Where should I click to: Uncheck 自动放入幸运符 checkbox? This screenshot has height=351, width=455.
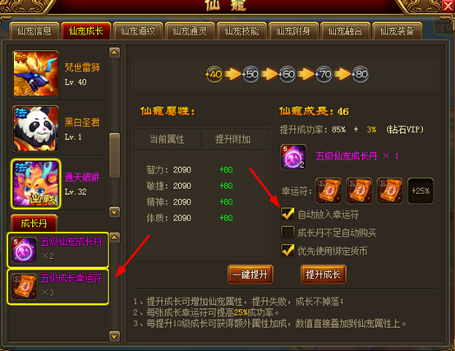[x=287, y=215]
